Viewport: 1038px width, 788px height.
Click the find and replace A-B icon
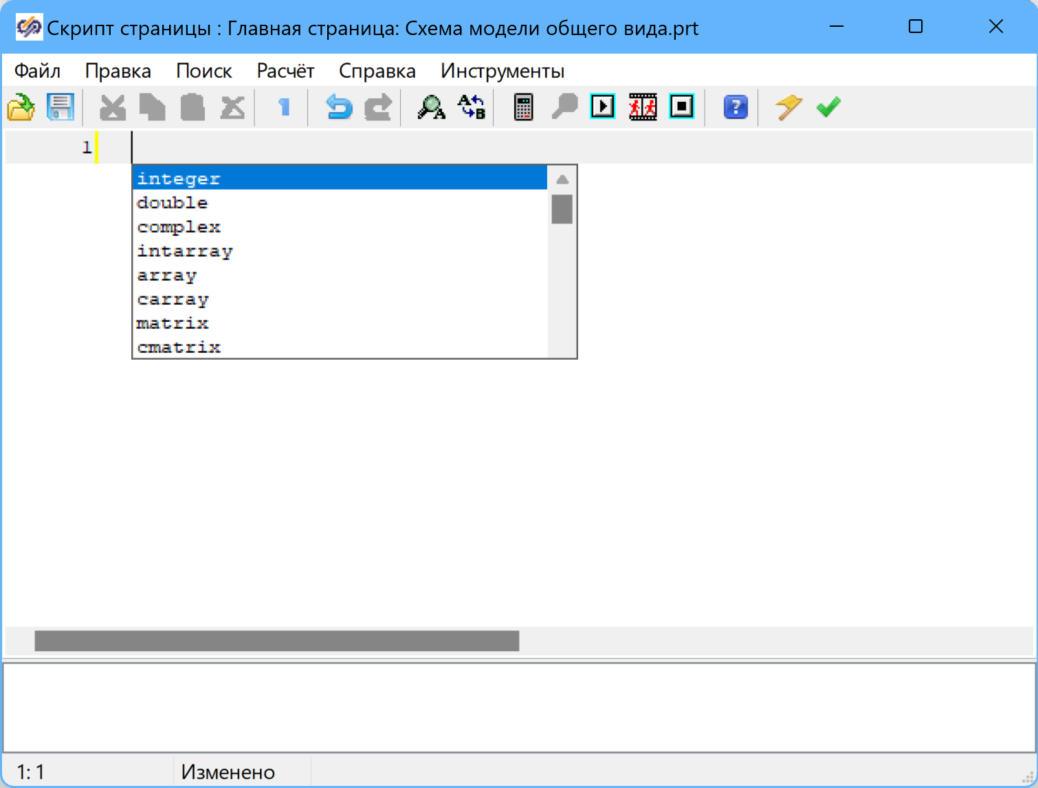472,107
